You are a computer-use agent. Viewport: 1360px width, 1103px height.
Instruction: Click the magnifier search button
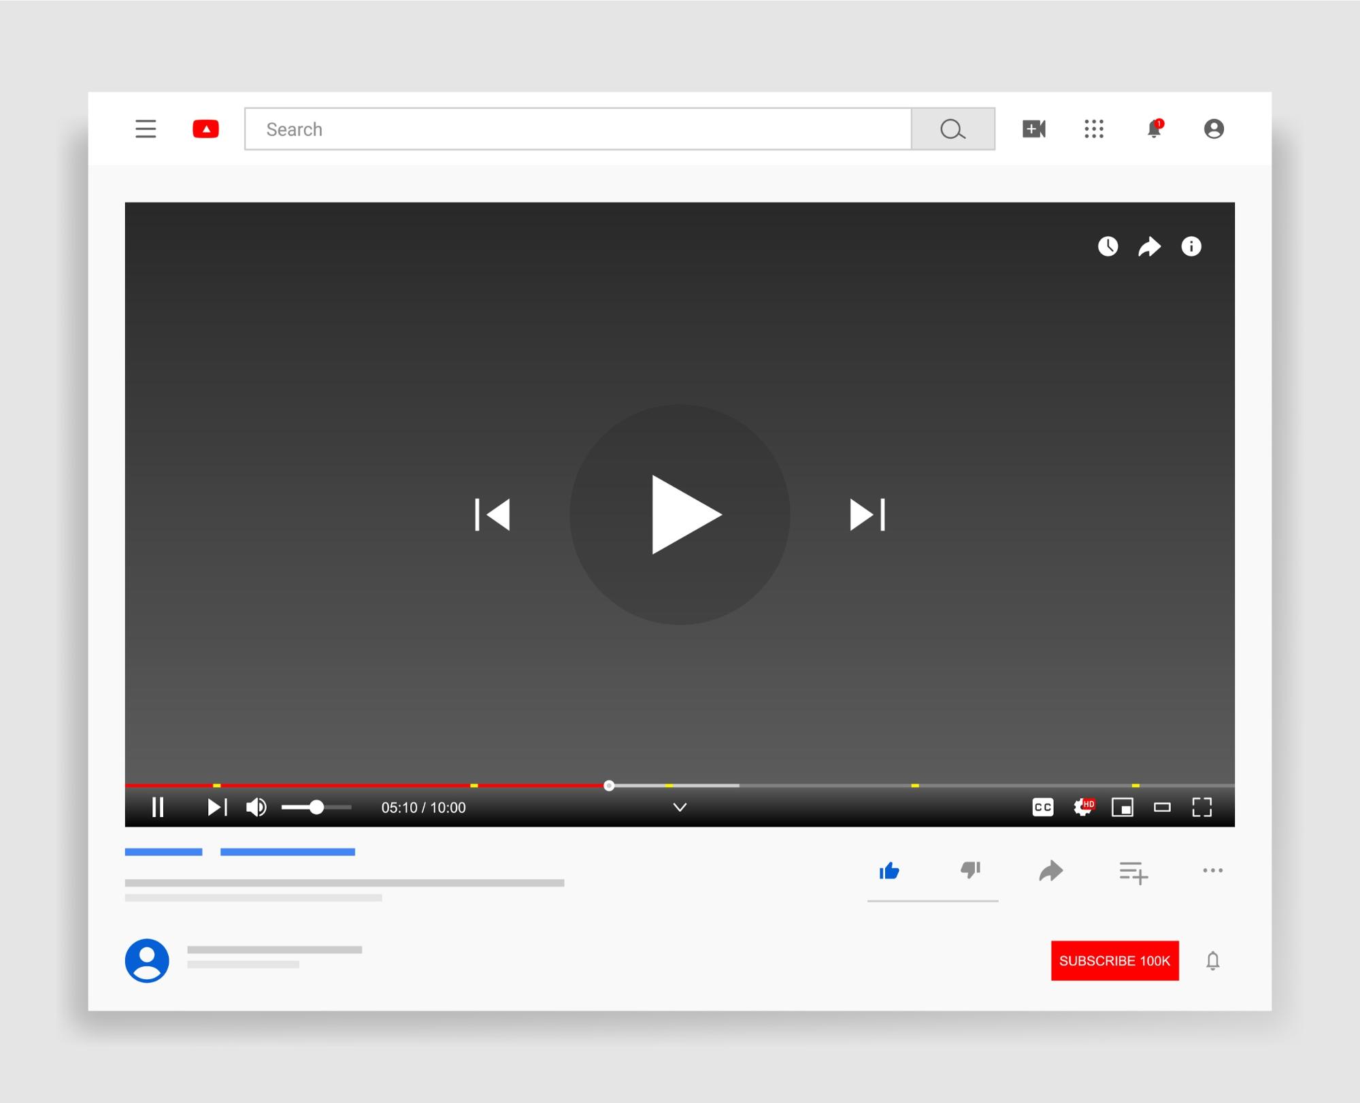pyautogui.click(x=953, y=129)
